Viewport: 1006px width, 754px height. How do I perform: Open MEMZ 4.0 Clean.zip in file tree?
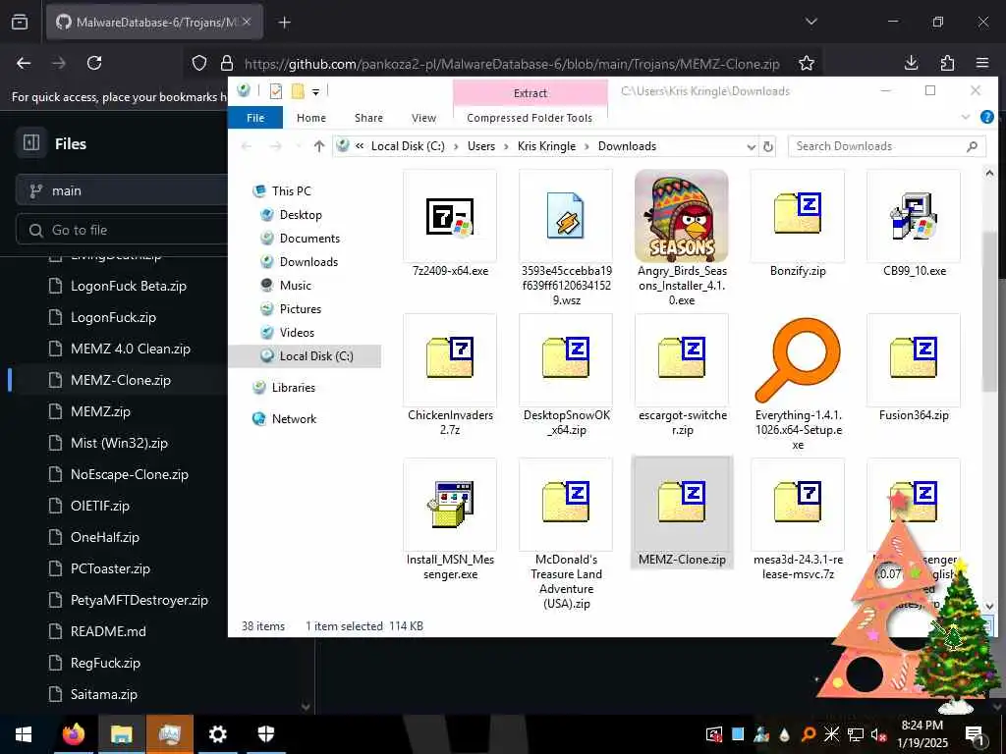131,349
